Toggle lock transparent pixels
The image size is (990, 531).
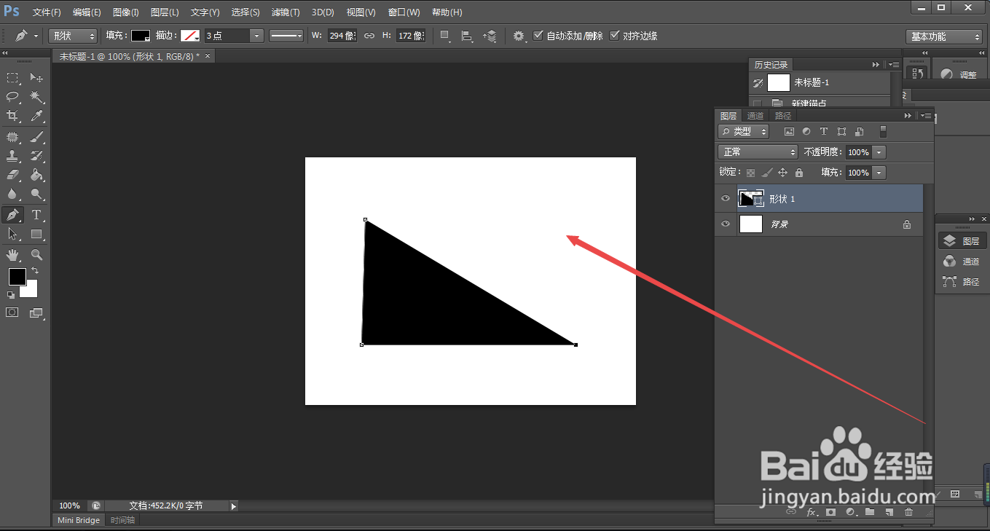(x=750, y=173)
